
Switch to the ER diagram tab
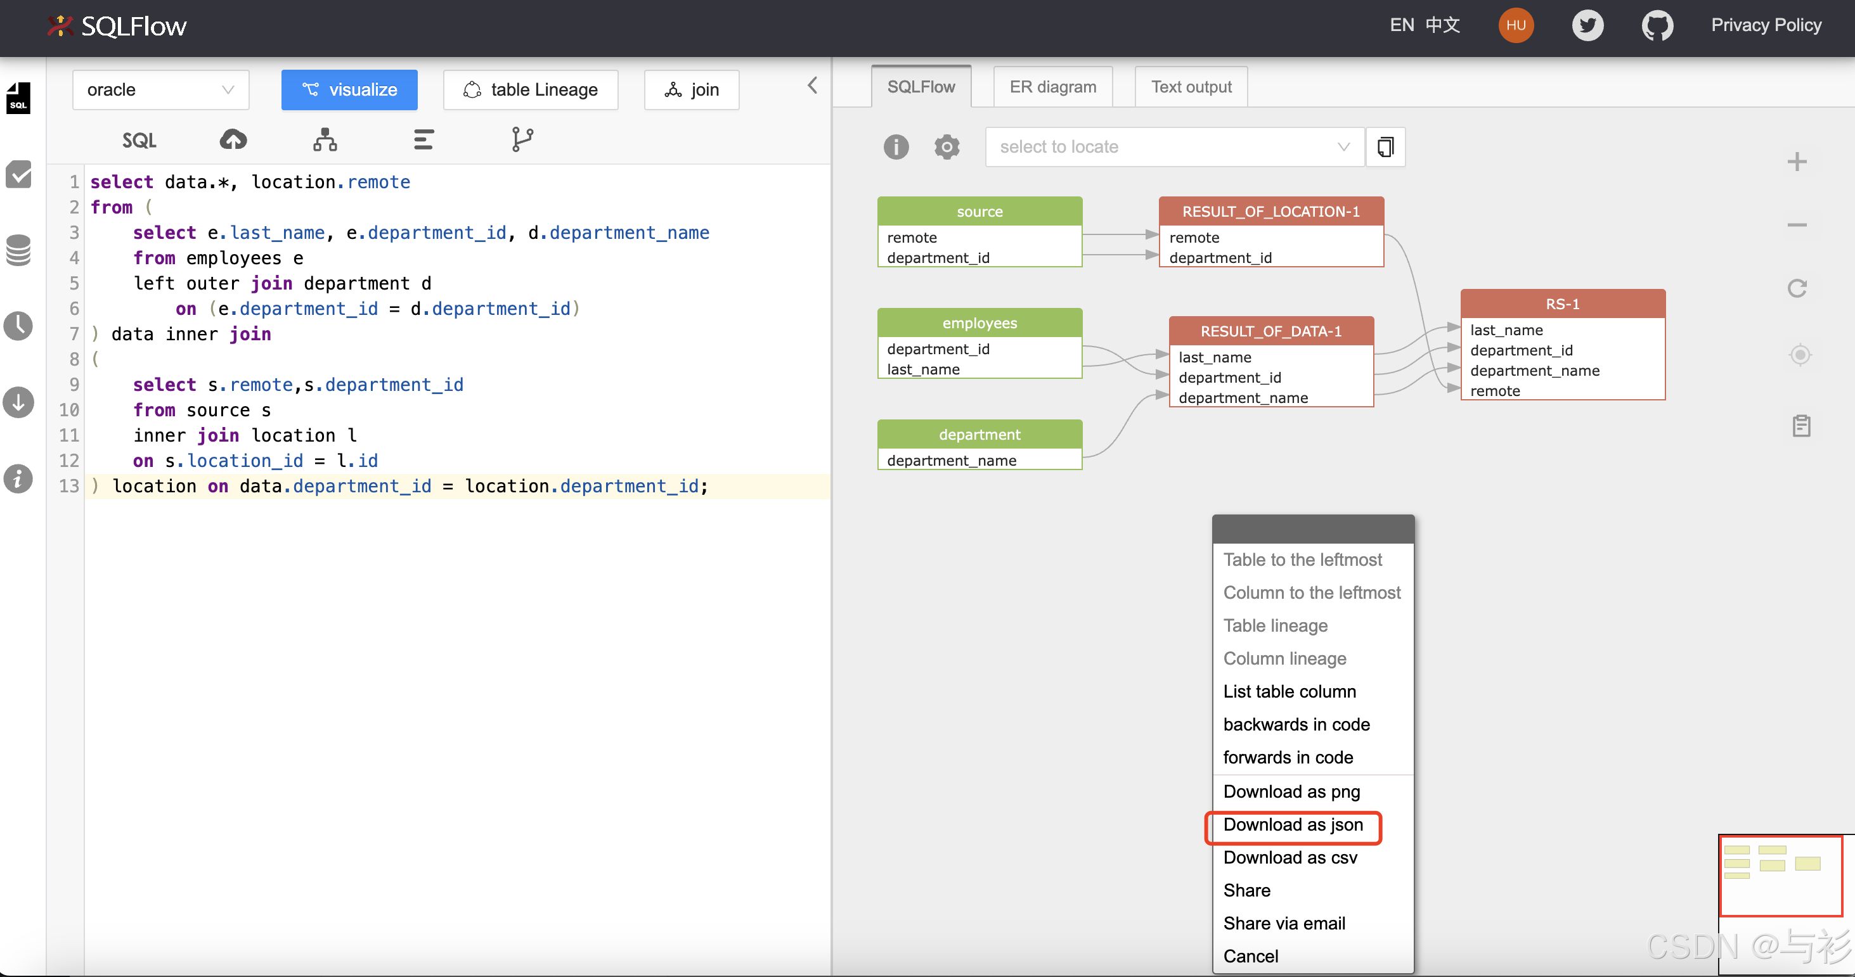click(1052, 87)
